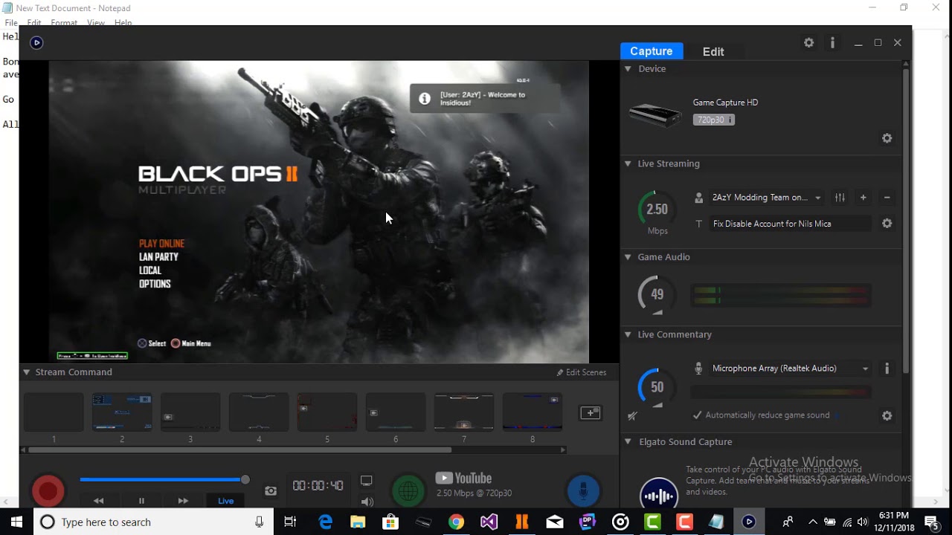Toggle the speaker sound icon near timer

367,502
